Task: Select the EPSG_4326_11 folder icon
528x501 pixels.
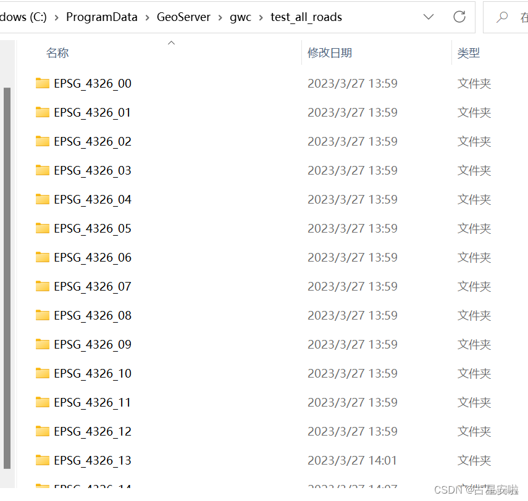Action: point(43,402)
